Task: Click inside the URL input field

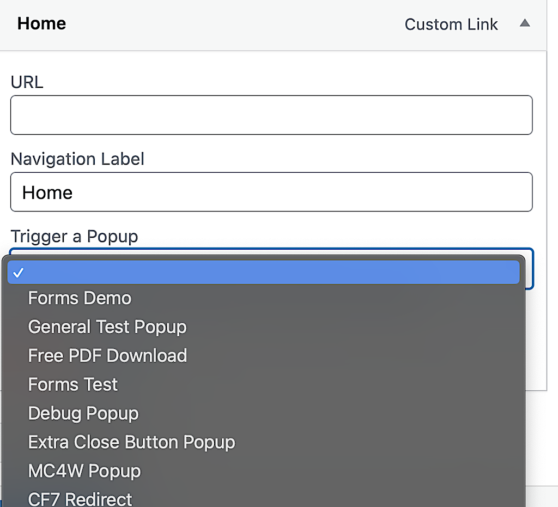Action: point(271,114)
